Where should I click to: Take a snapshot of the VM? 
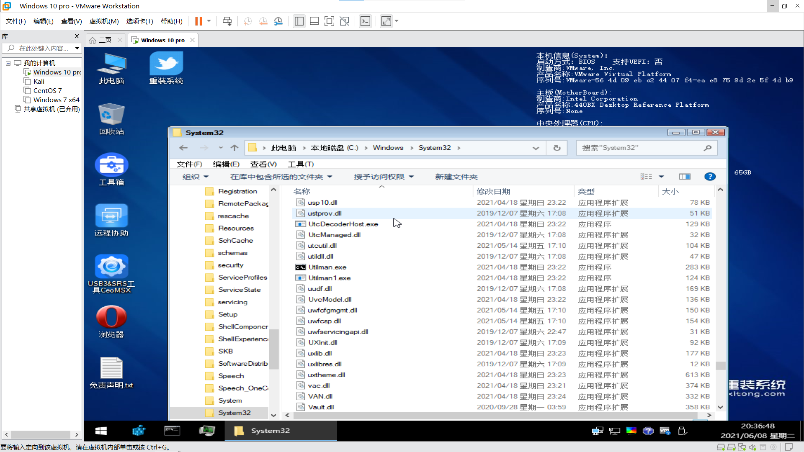click(247, 21)
